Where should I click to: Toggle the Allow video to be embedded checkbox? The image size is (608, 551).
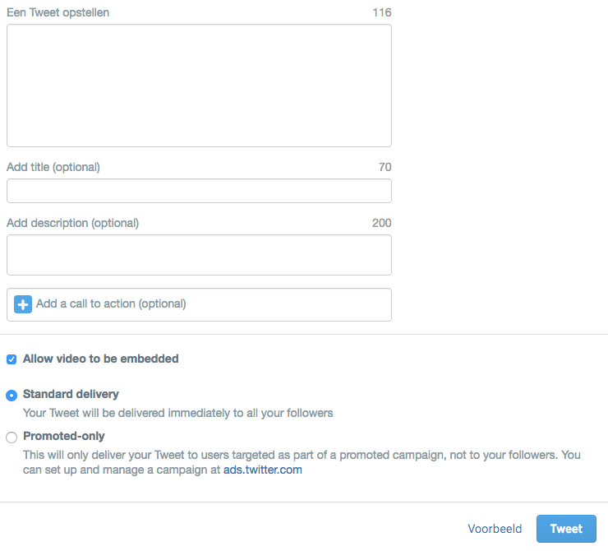(x=12, y=359)
